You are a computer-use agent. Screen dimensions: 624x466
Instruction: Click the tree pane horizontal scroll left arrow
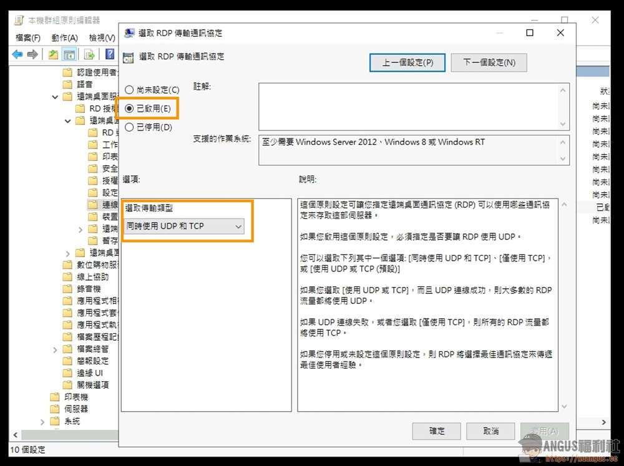[x=16, y=435]
